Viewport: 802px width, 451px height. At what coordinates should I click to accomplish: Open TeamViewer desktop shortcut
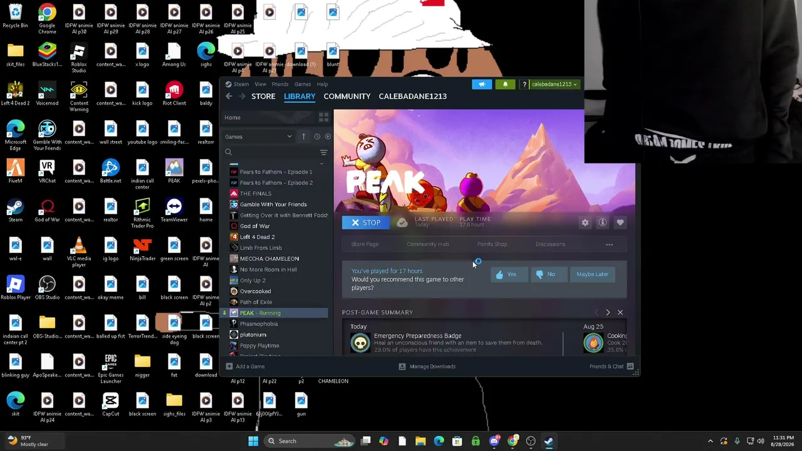[174, 210]
